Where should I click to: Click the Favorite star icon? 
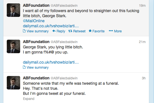coord(90,31)
